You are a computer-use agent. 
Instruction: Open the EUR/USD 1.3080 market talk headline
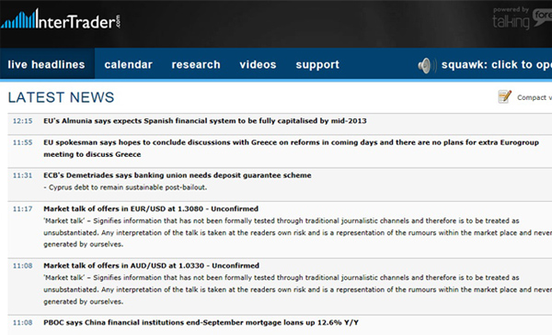tap(151, 208)
